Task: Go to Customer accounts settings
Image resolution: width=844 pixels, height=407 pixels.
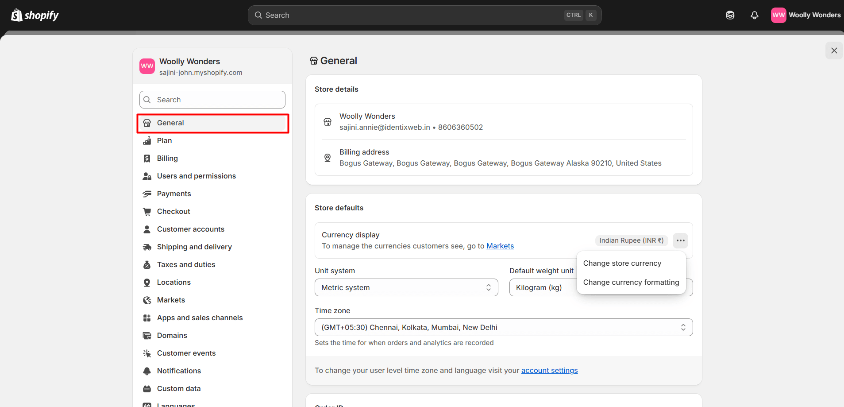Action: pyautogui.click(x=213, y=229)
